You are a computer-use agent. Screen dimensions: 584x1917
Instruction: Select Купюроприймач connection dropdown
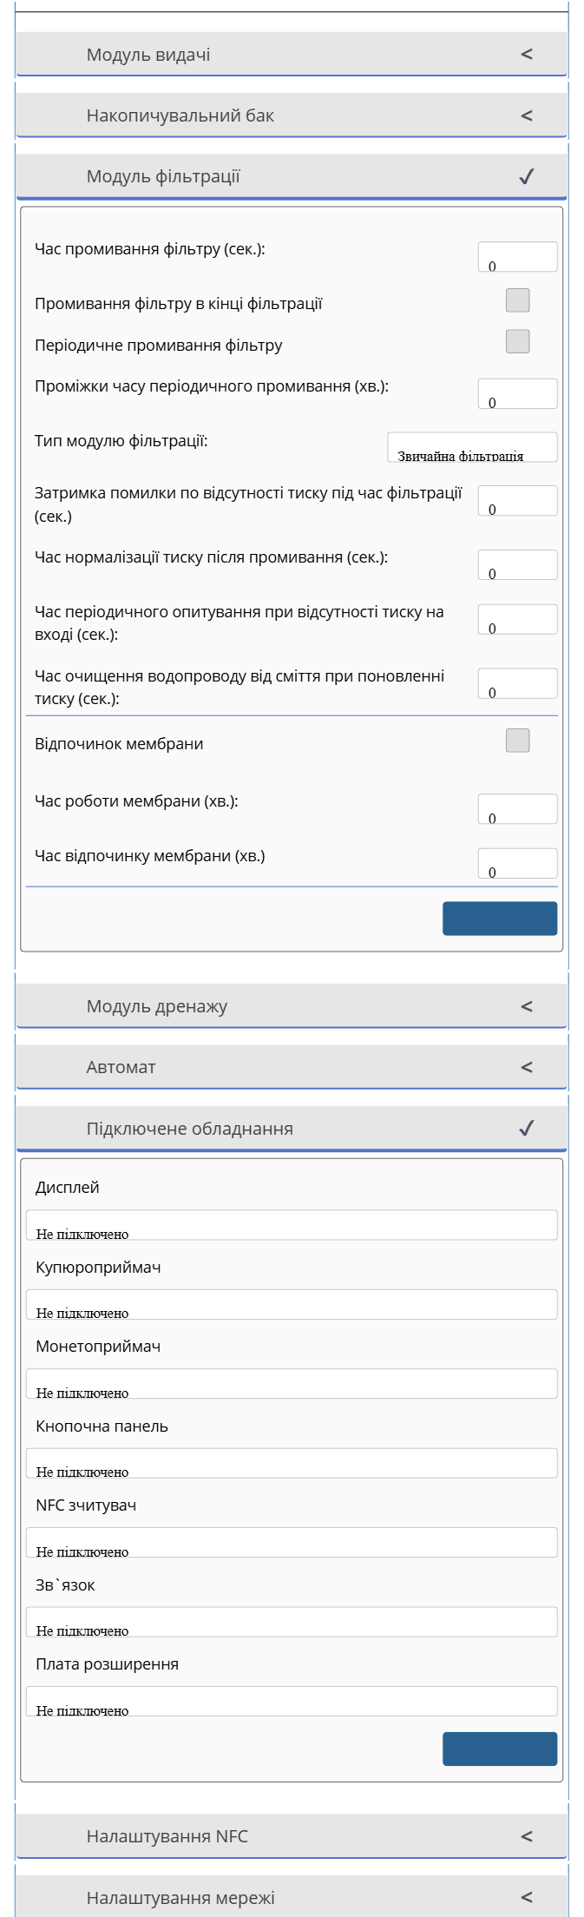[x=292, y=1304]
